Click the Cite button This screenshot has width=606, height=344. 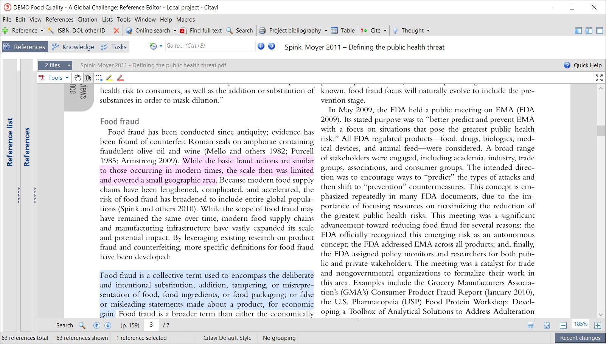pyautogui.click(x=371, y=31)
